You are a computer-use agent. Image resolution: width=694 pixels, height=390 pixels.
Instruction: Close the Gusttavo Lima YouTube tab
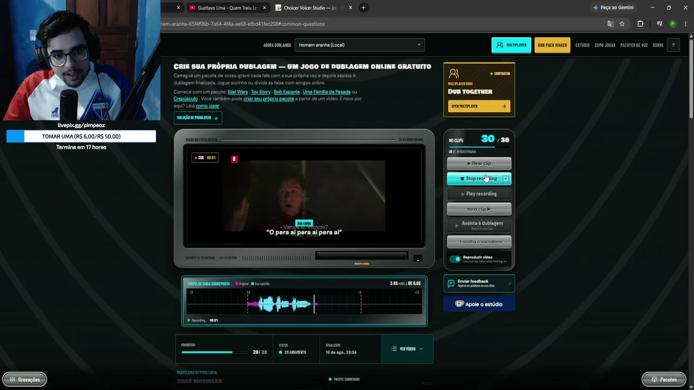pyautogui.click(x=265, y=8)
